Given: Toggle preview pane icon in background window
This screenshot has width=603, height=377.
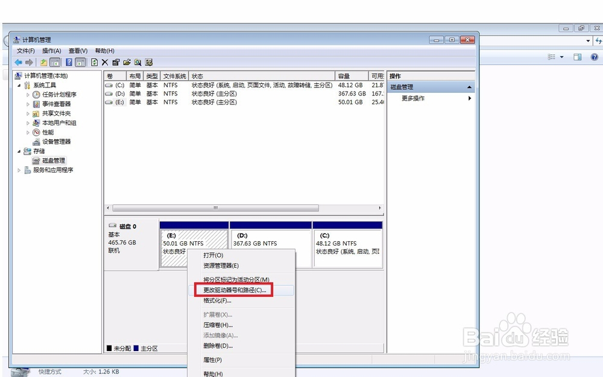Looking at the screenshot, I should (x=577, y=57).
